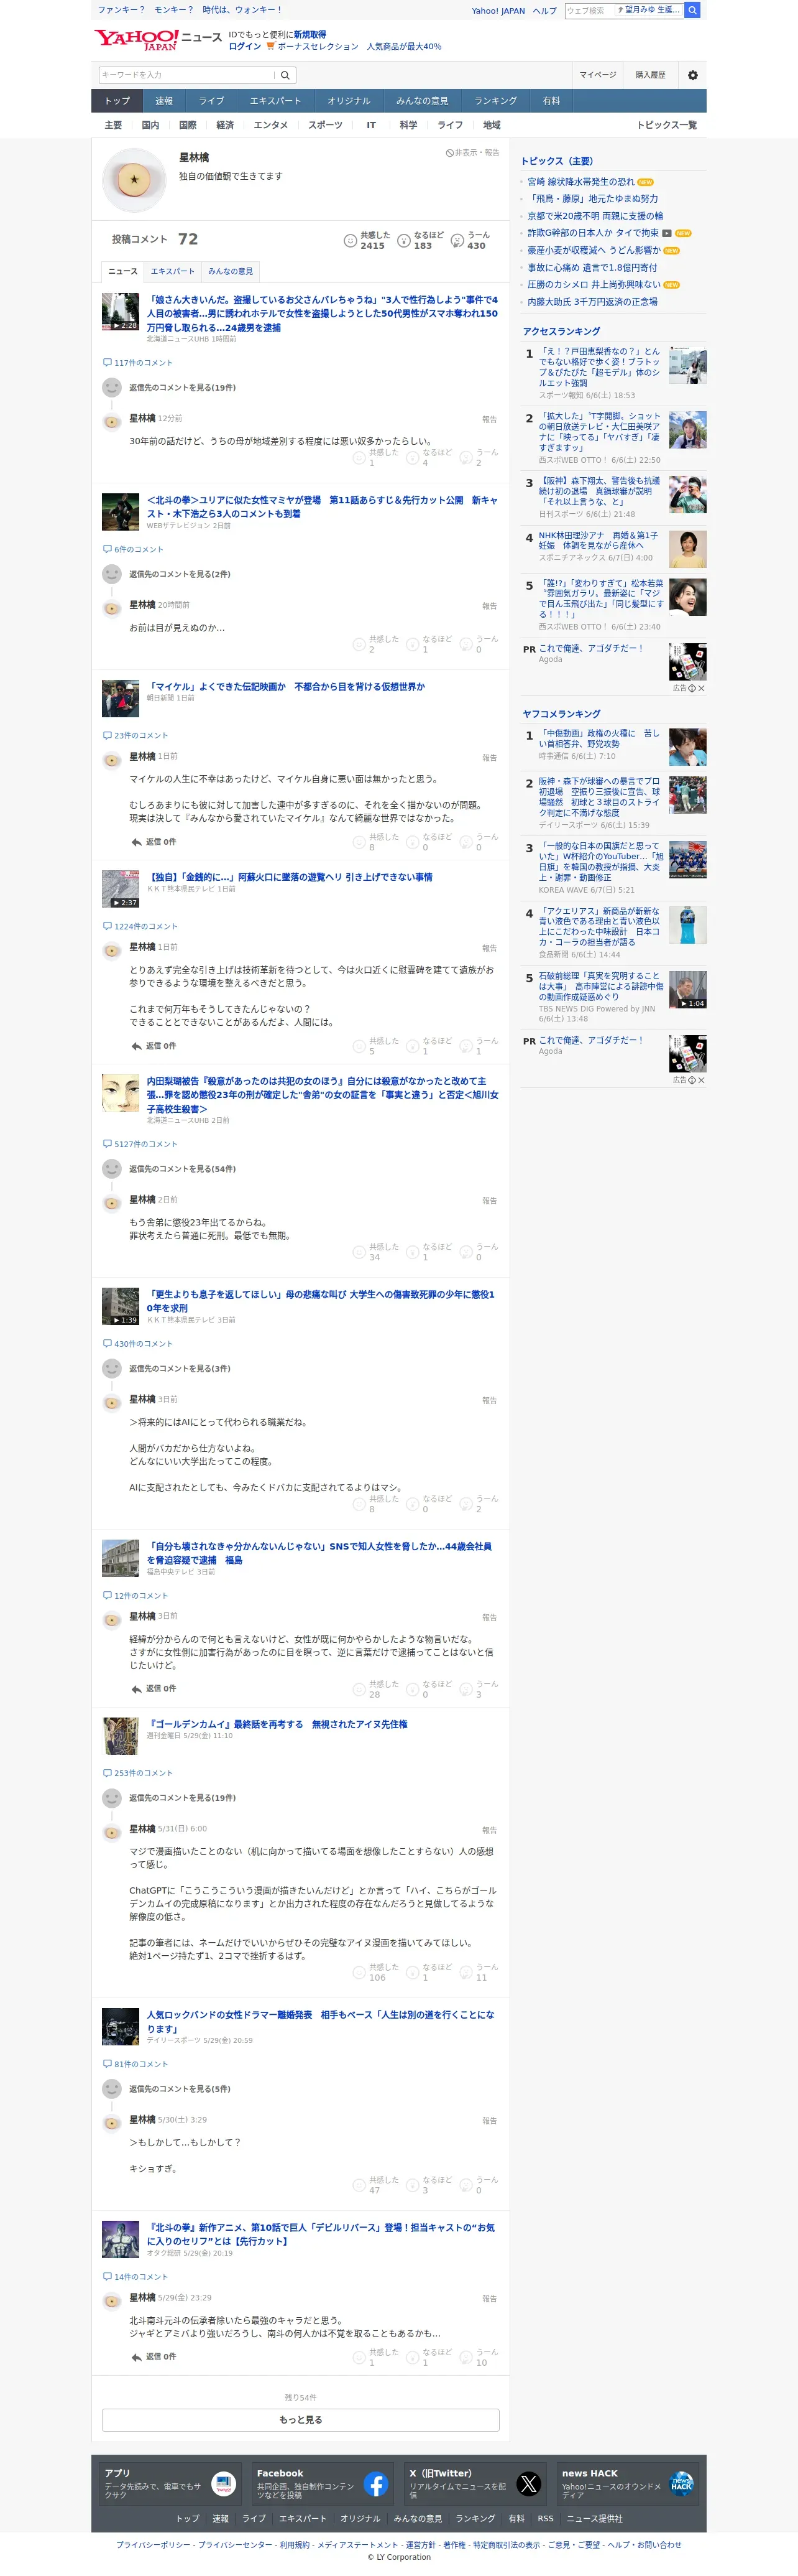This screenshot has width=798, height=2576.
Task: Expand 返信先のコメントを見る(54件)
Action: click(x=181, y=1169)
